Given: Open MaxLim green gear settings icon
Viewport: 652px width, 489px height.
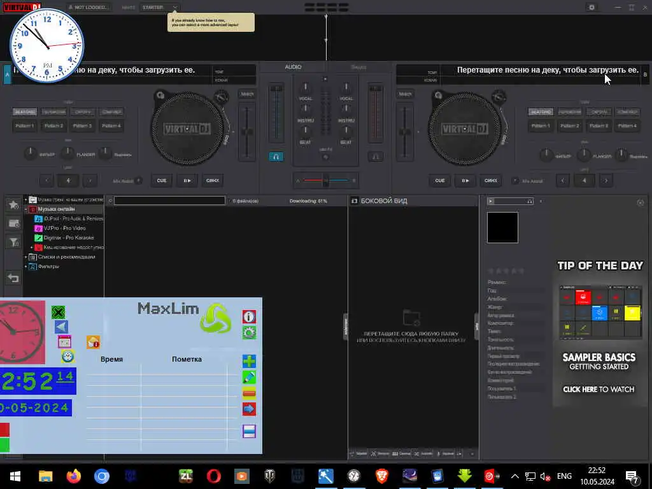Looking at the screenshot, I should pos(249,332).
